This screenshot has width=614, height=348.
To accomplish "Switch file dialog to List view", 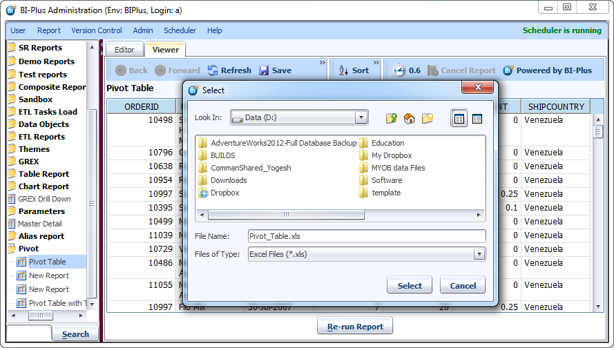I will pyautogui.click(x=459, y=119).
